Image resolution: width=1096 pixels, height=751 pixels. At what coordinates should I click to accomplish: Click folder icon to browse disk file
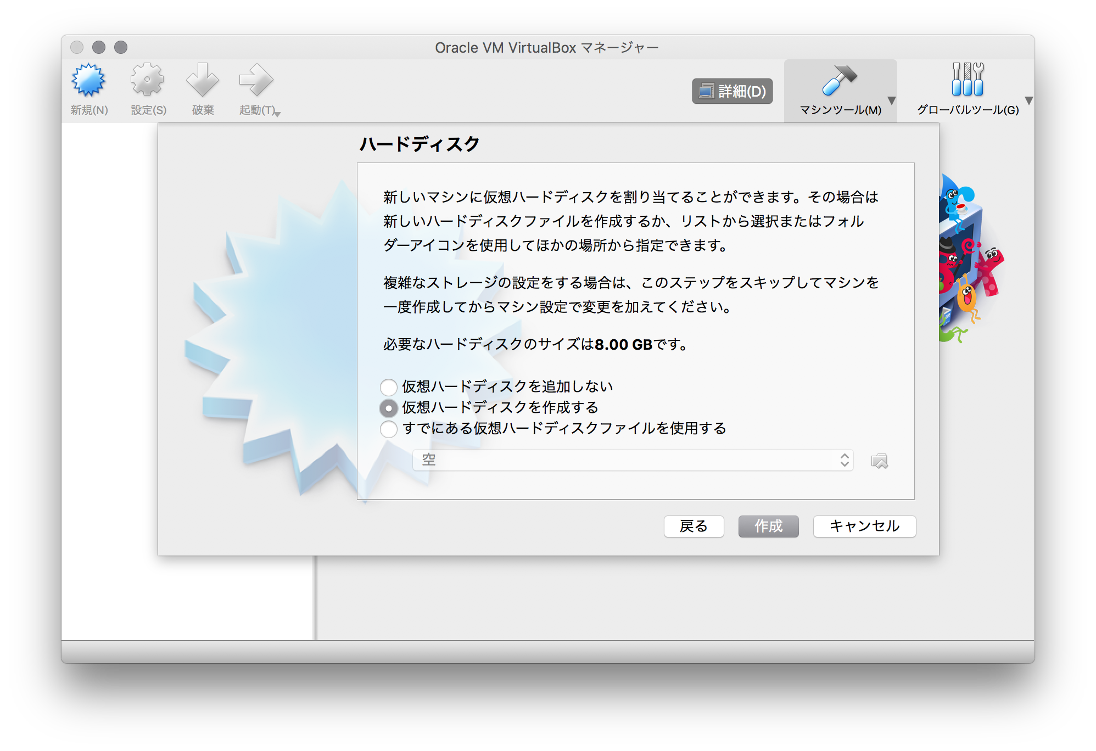pos(879,461)
